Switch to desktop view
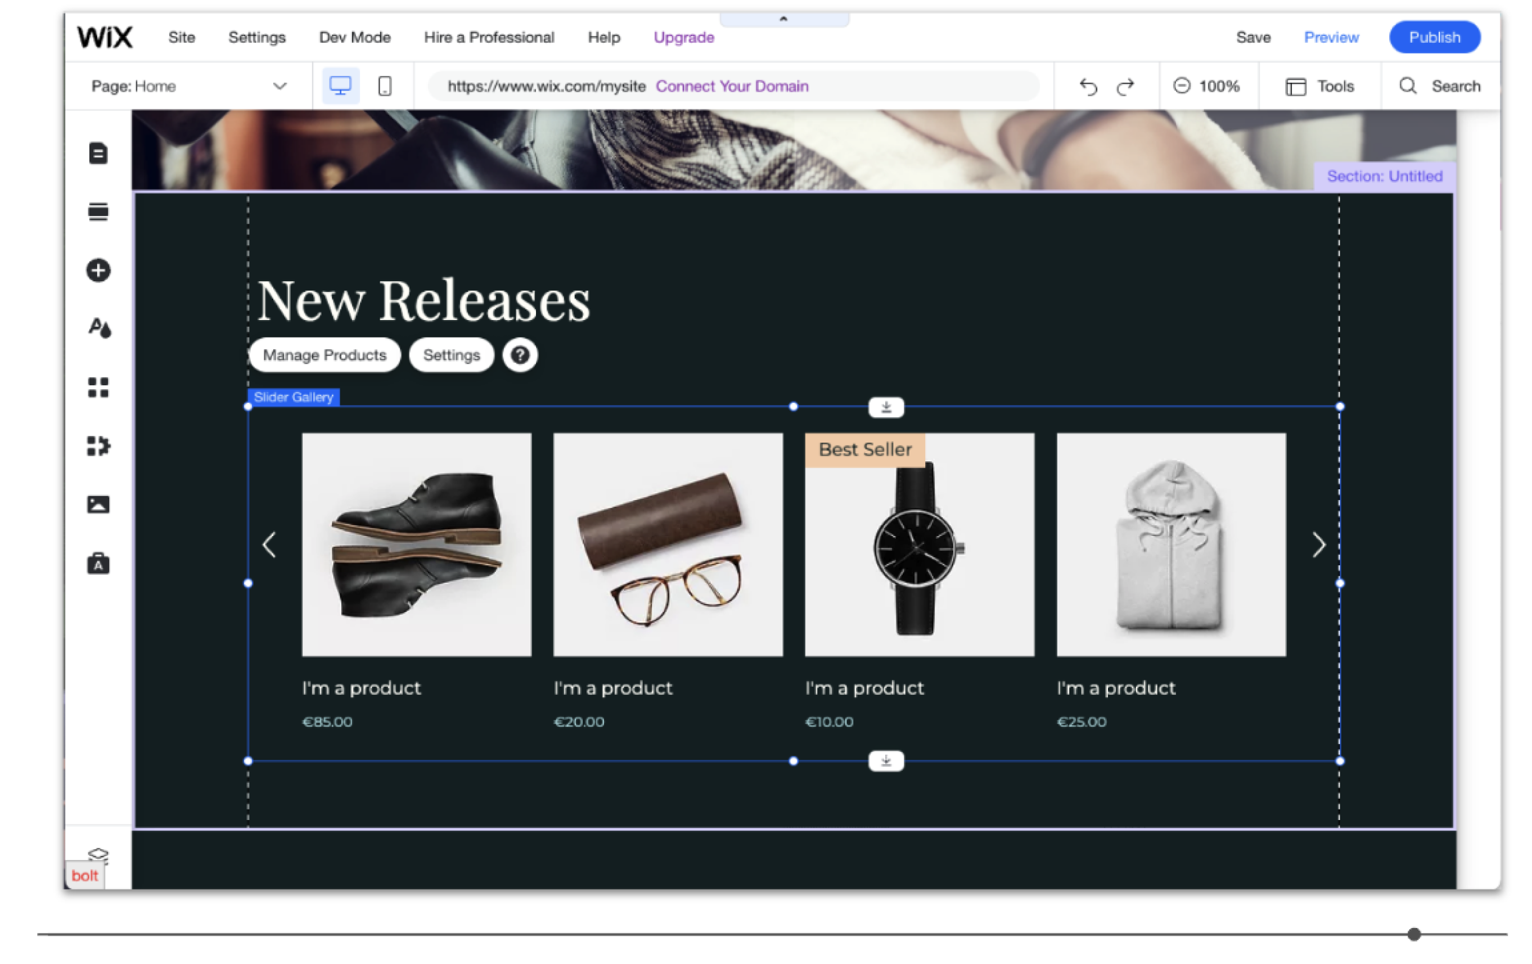Image resolution: width=1532 pixels, height=964 pixels. 340,86
